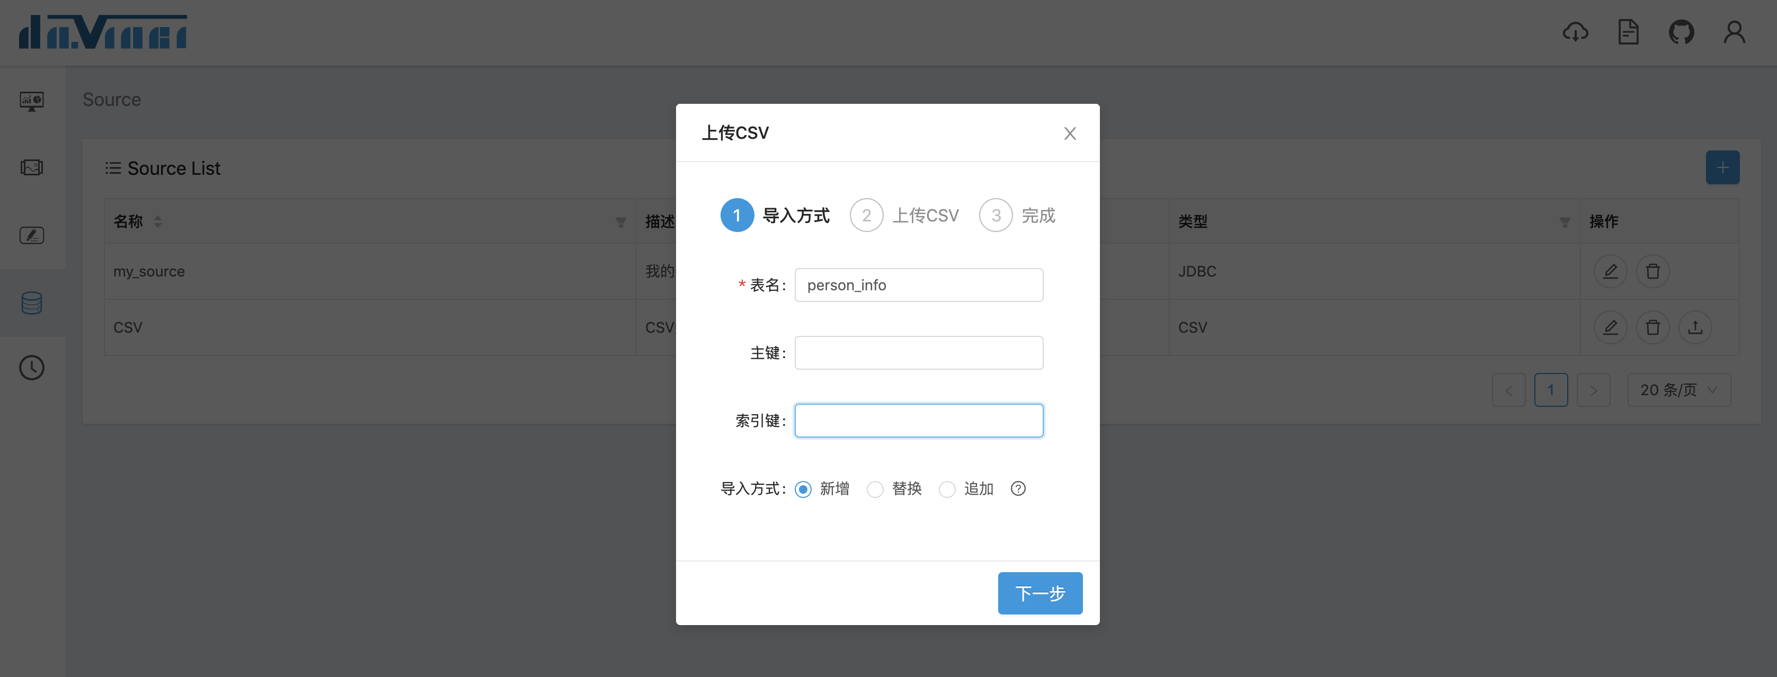The image size is (1777, 677).
Task: Click step 2 上传CSV
Action: (904, 215)
